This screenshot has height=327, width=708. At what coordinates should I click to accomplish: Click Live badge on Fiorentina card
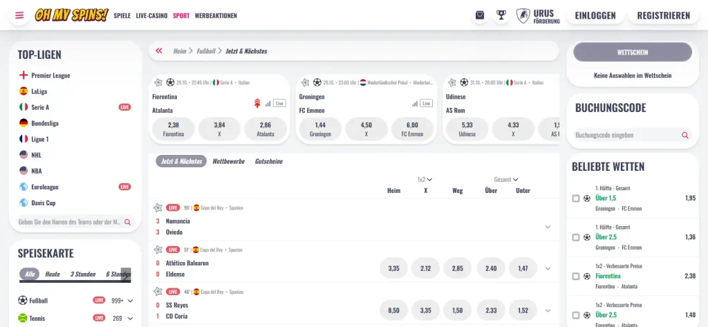[x=279, y=104]
